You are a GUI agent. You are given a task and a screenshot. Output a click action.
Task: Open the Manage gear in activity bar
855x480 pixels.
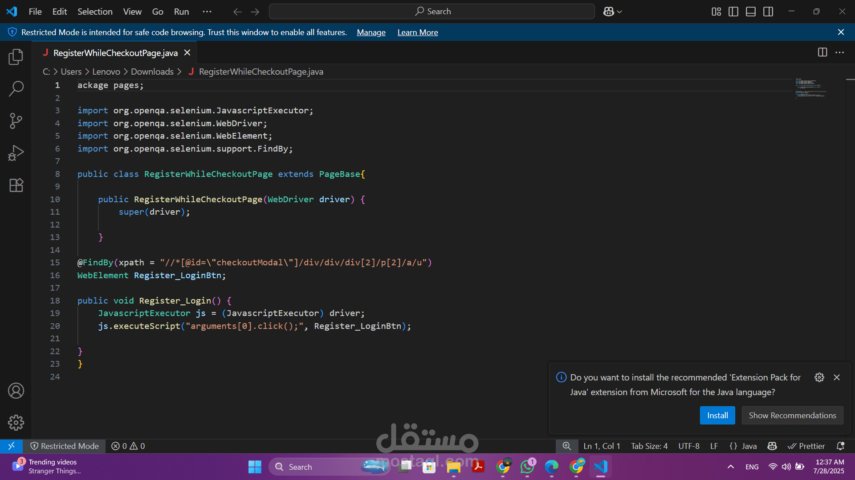click(x=16, y=423)
